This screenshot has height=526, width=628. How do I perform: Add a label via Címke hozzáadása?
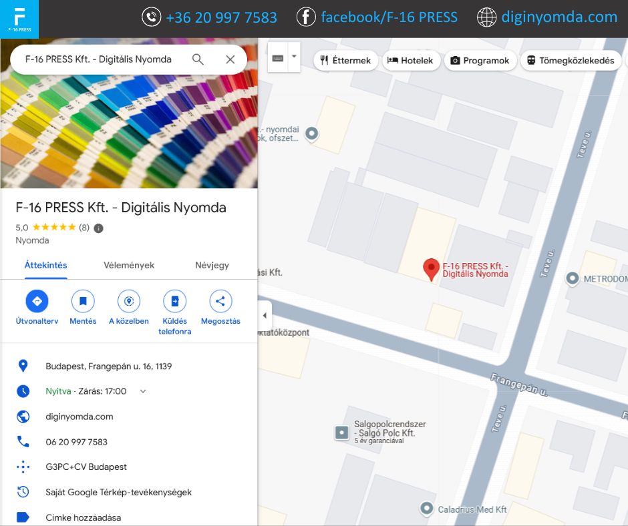[83, 517]
